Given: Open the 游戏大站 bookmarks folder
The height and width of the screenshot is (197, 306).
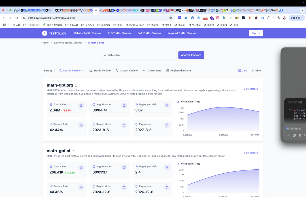Looking at the screenshot, I should (x=103, y=25).
